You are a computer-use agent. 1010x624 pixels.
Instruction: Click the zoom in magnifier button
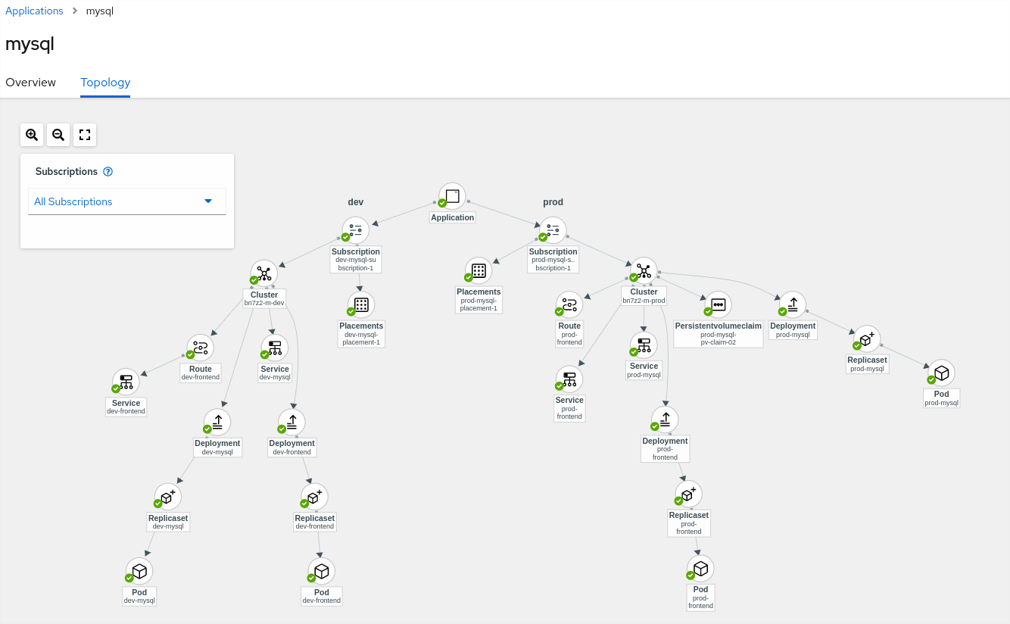click(x=32, y=135)
